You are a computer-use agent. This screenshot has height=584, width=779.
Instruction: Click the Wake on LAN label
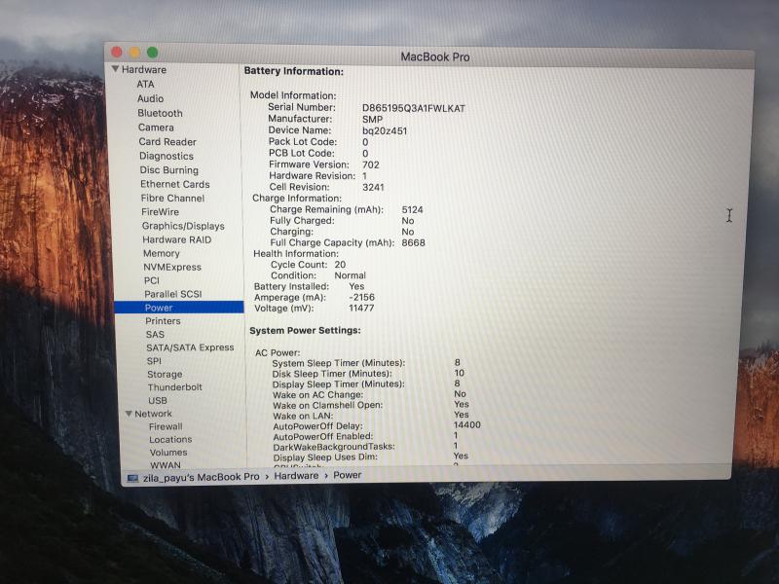coord(303,417)
